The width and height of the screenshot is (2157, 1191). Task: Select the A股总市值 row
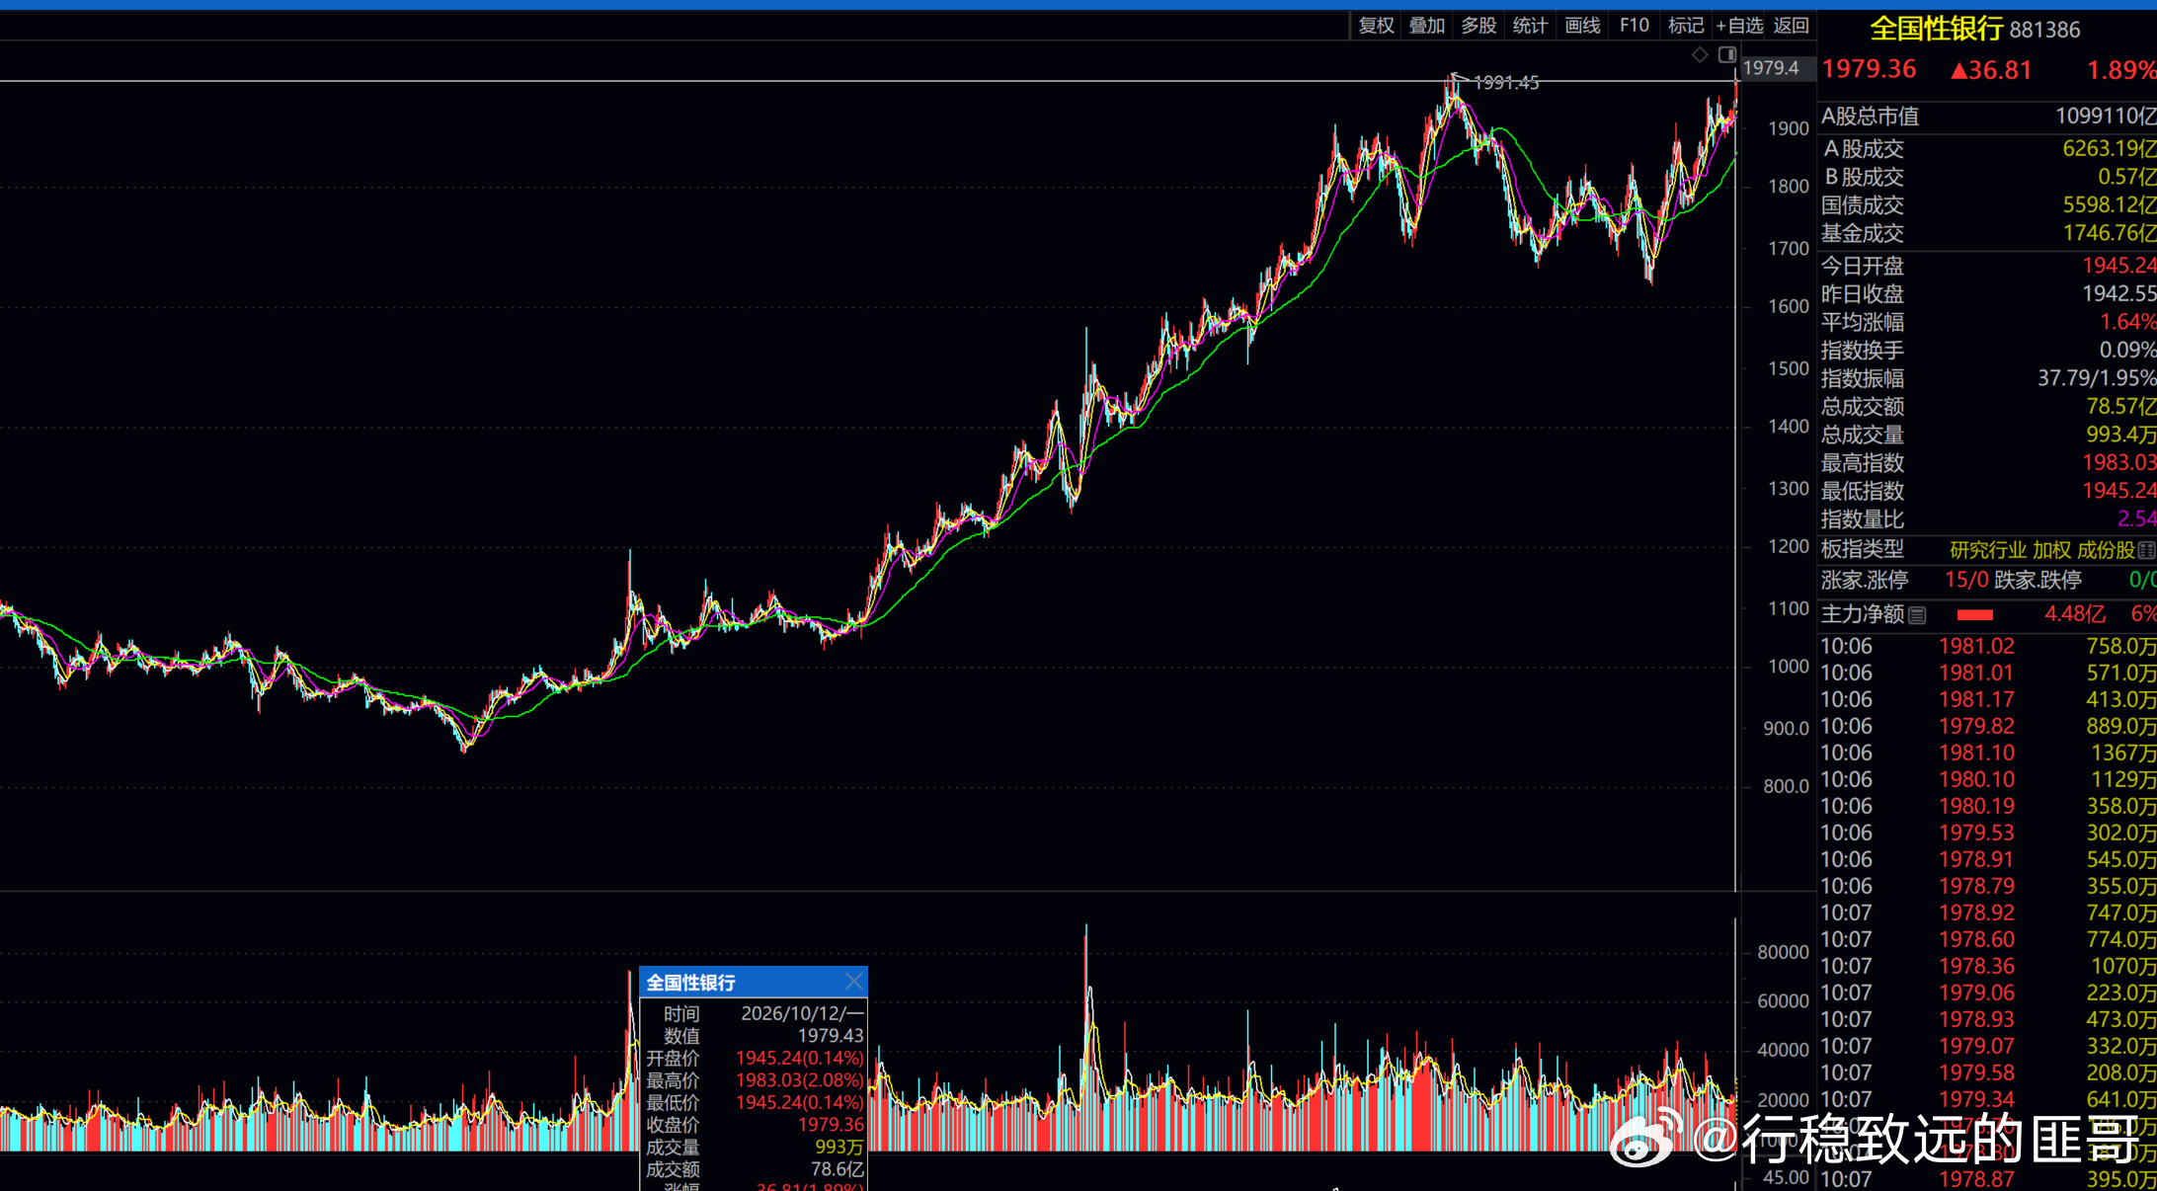pos(1987,117)
